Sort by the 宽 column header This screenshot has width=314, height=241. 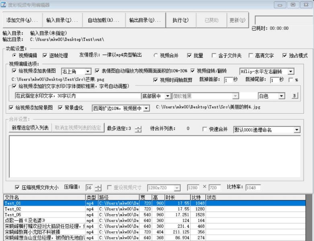point(146,197)
